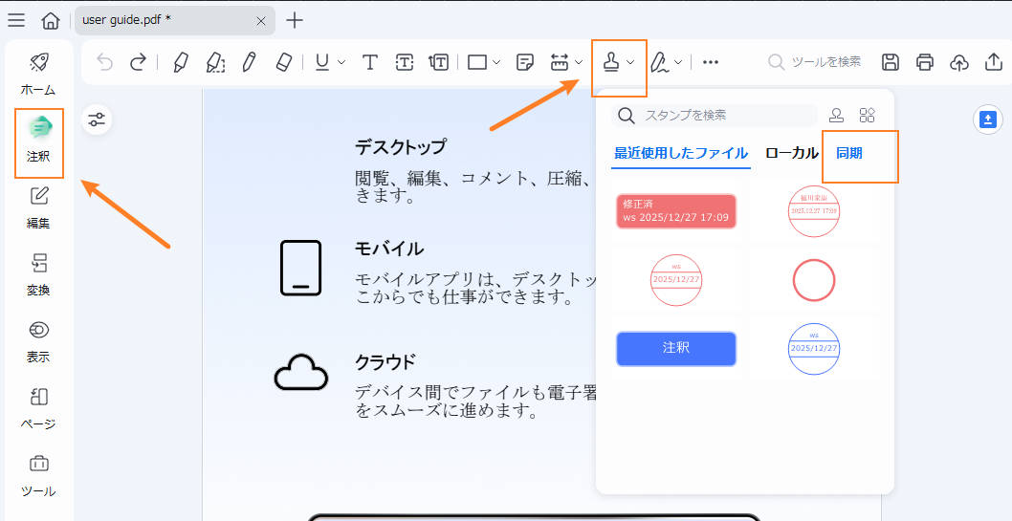The height and width of the screenshot is (521, 1012).
Task: Select the signature tool
Action: click(x=660, y=62)
